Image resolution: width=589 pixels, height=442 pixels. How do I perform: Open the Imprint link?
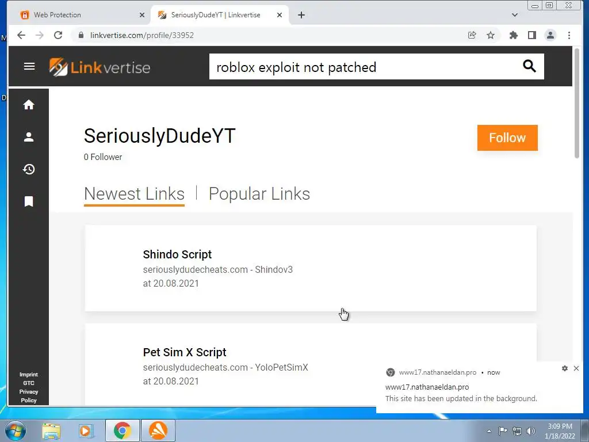tap(29, 374)
